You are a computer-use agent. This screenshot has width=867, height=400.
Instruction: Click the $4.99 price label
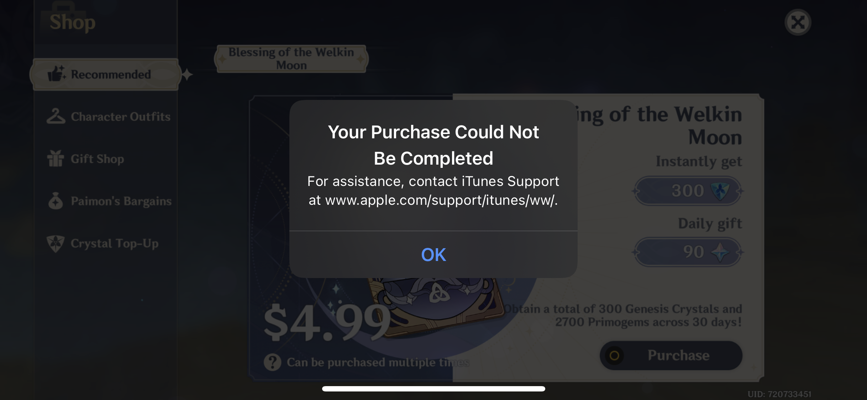[x=327, y=323]
